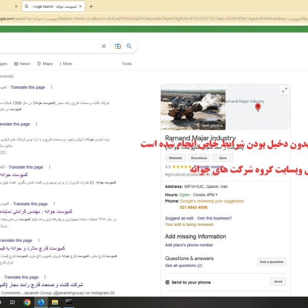The image size is (308, 308).
Task: Switch to the News results tab
Action: click(x=22, y=64)
